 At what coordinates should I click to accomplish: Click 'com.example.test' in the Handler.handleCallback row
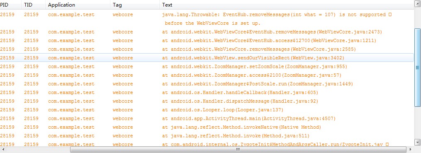tap(71, 93)
